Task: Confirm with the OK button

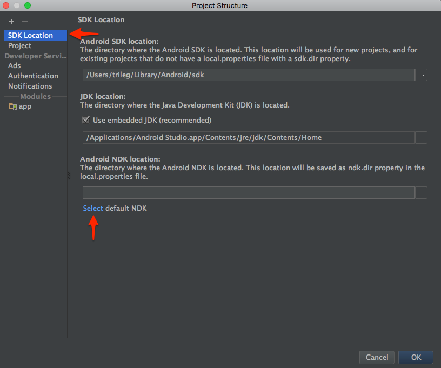Action: click(416, 357)
